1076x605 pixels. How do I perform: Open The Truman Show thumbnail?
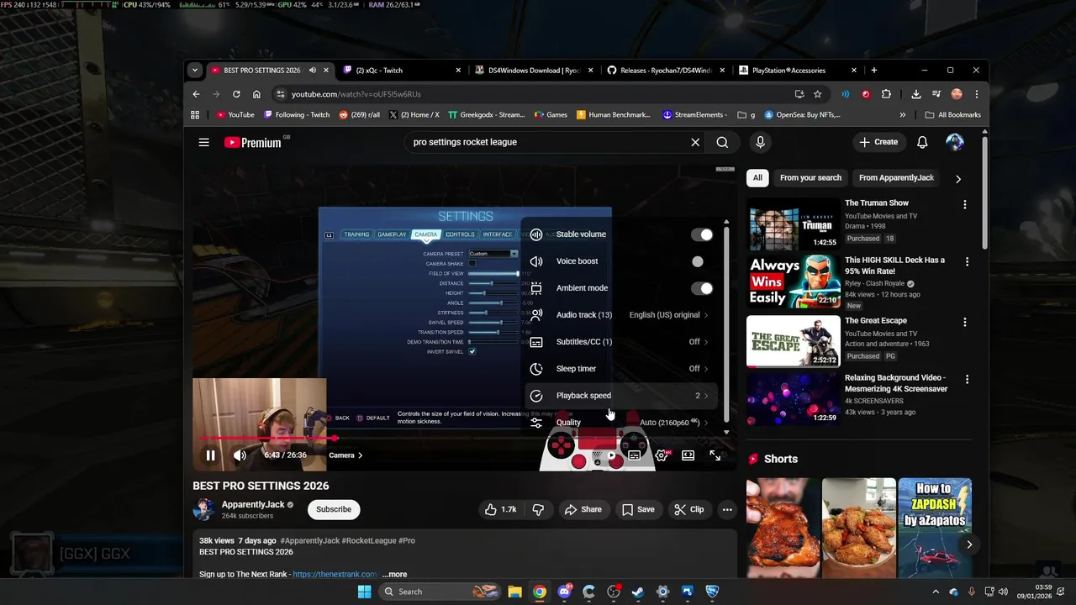pyautogui.click(x=793, y=224)
